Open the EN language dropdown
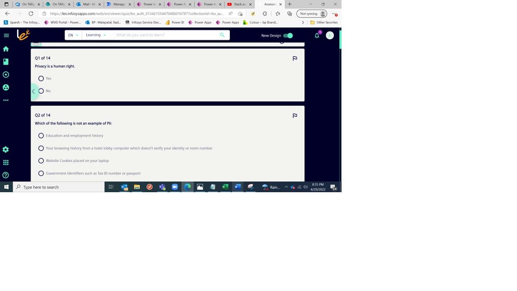This screenshot has width=517, height=291. tap(73, 35)
